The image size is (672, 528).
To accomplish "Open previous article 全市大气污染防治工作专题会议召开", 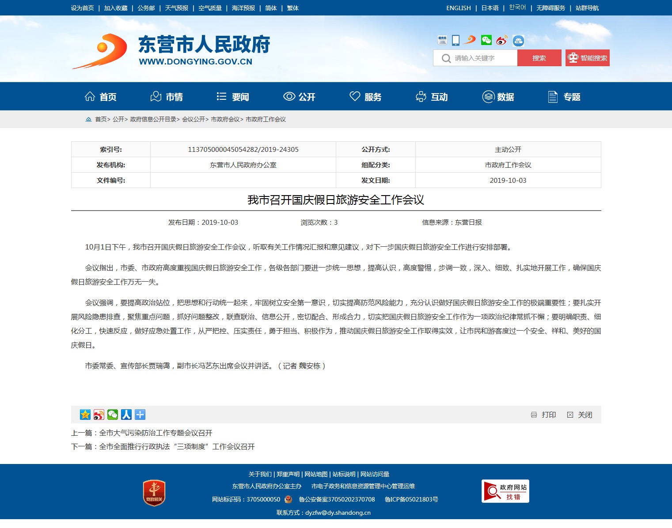I will 156,433.
